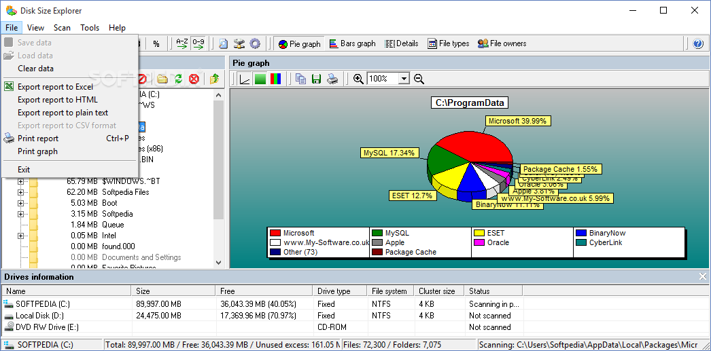
Task: Click folder tree scrollbar up arrow
Action: 219,95
